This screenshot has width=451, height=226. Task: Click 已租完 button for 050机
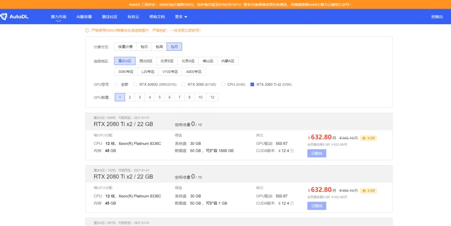pyautogui.click(x=317, y=153)
